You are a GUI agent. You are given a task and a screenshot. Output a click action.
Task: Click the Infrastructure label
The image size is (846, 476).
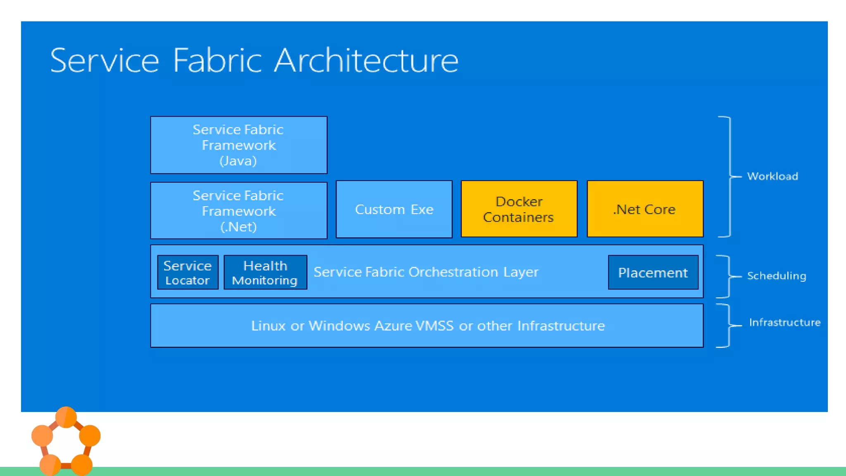coord(784,322)
